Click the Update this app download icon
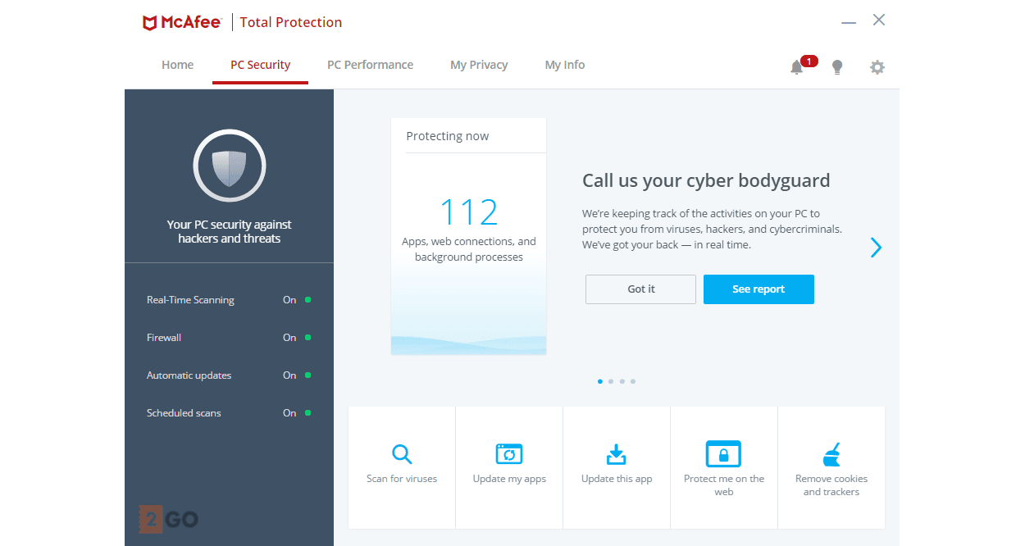1025x546 pixels. pyautogui.click(x=617, y=453)
